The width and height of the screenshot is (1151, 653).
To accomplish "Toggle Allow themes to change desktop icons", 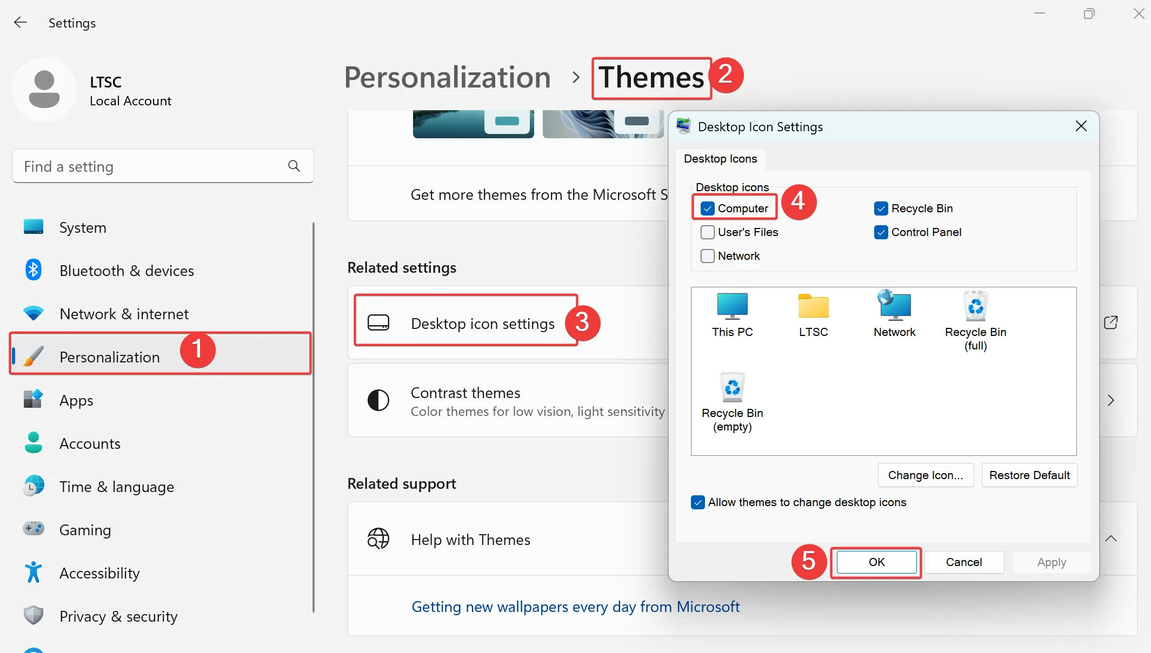I will pos(697,502).
